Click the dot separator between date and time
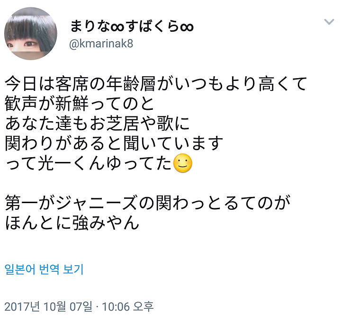341x321 pixels. pos(97,307)
